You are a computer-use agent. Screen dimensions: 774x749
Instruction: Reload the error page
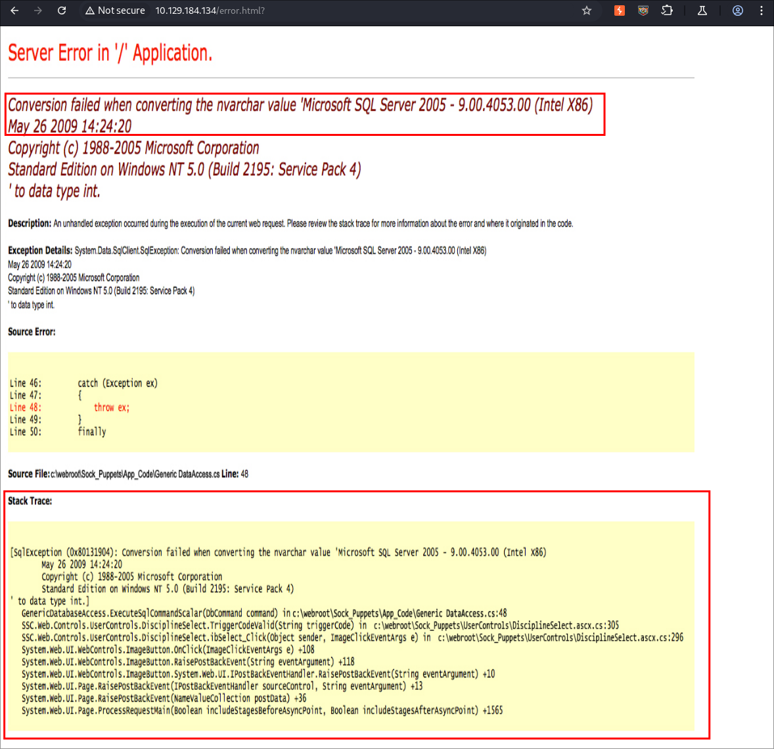62,11
